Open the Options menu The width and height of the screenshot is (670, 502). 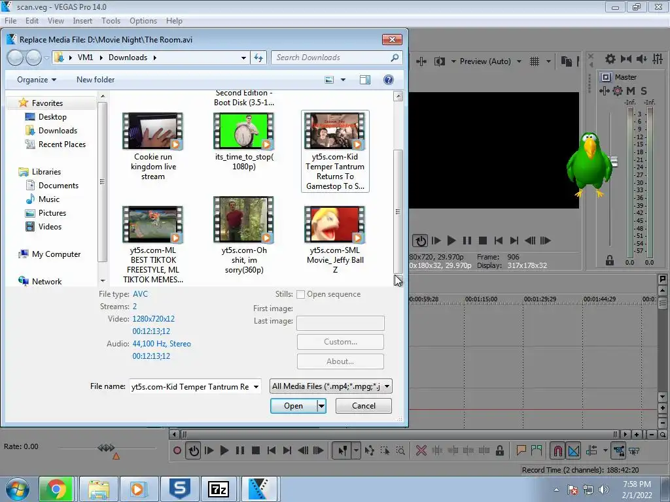(x=143, y=21)
